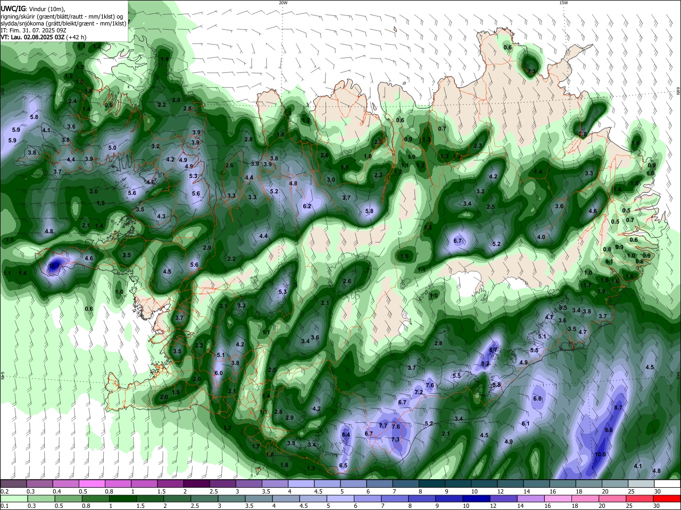Select the '9.0' precipitation value on the map
681x510 pixels.
click(x=609, y=430)
